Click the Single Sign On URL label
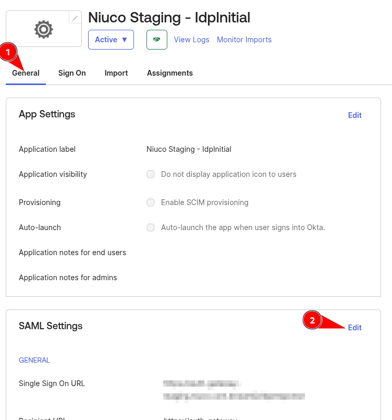The image size is (392, 420). pyautogui.click(x=52, y=383)
